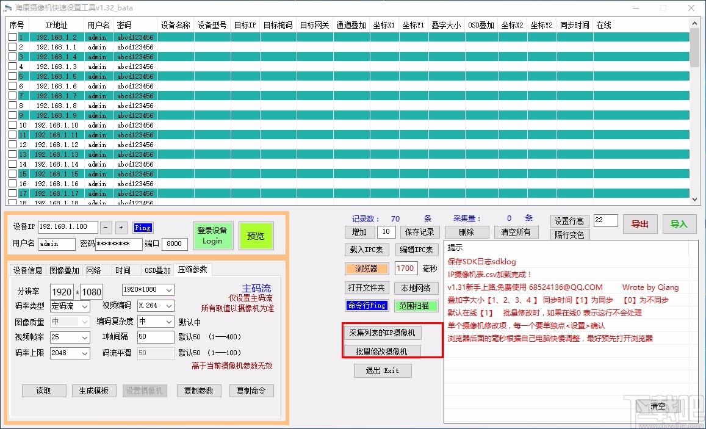Image resolution: width=706 pixels, height=429 pixels.
Task: Click the blue Ping button beside device IP
Action: (x=143, y=228)
